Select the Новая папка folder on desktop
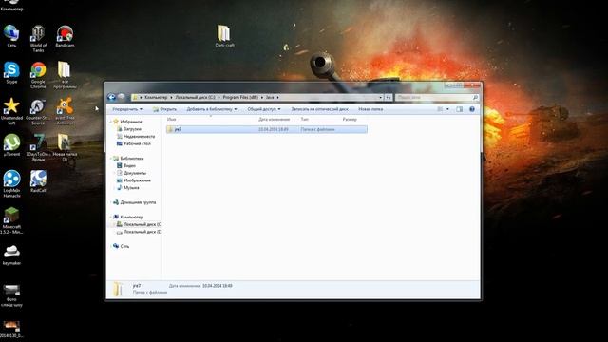Image resolution: width=608 pixels, height=342 pixels. 65,147
